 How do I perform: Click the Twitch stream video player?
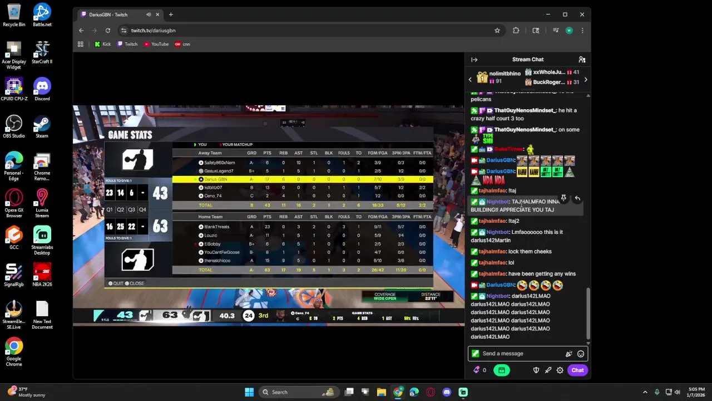pos(269,215)
